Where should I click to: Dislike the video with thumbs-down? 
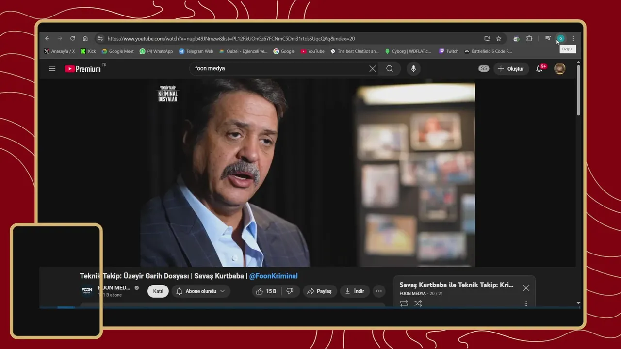coord(290,291)
